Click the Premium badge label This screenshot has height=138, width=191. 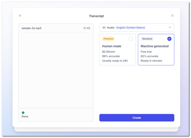tap(108, 39)
